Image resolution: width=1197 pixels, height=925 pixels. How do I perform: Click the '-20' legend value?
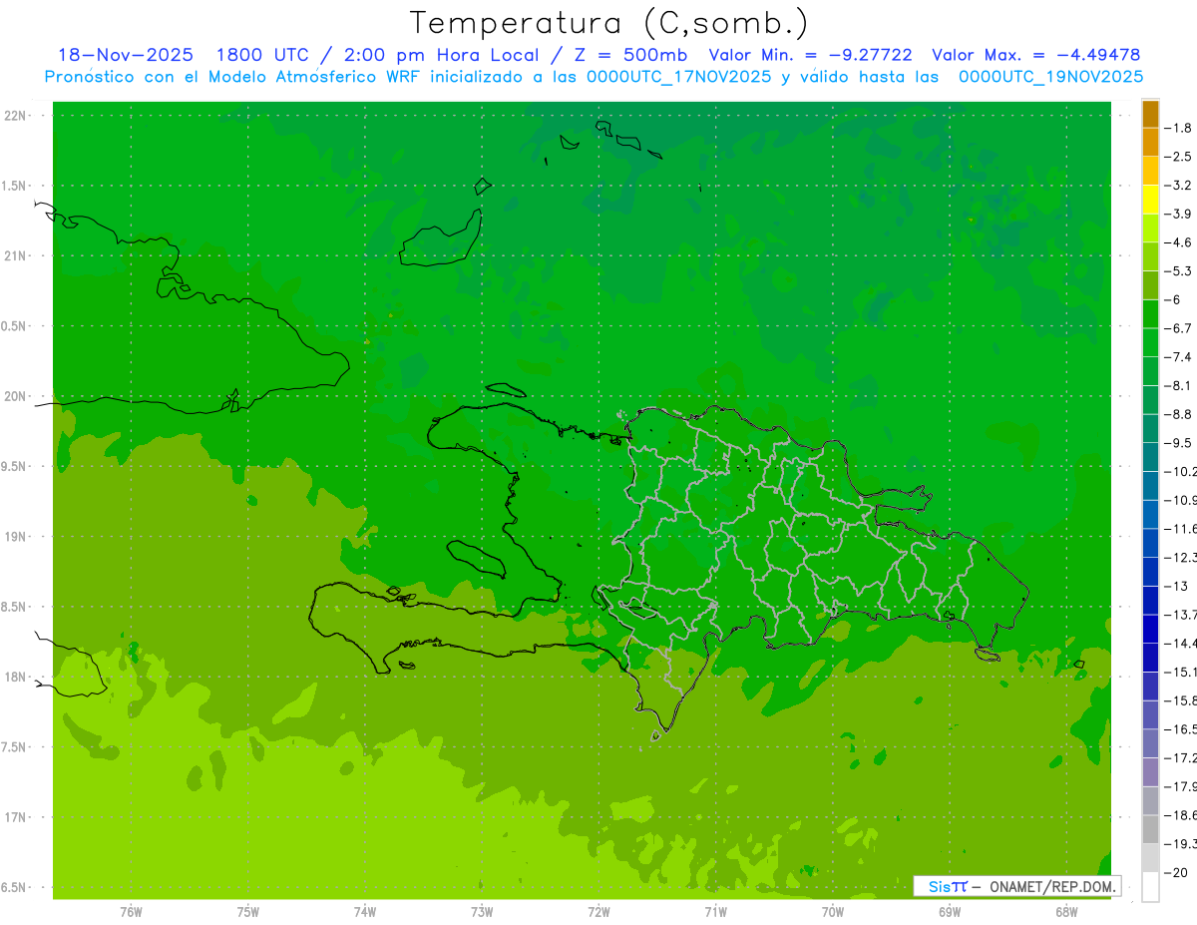(x=1176, y=872)
